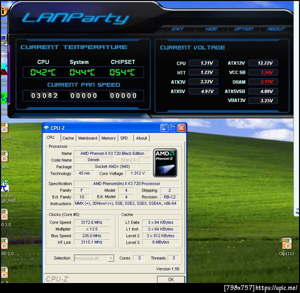Click the Package field Socket AM2+ (940)
The height and width of the screenshot is (293, 300).
click(x=112, y=166)
